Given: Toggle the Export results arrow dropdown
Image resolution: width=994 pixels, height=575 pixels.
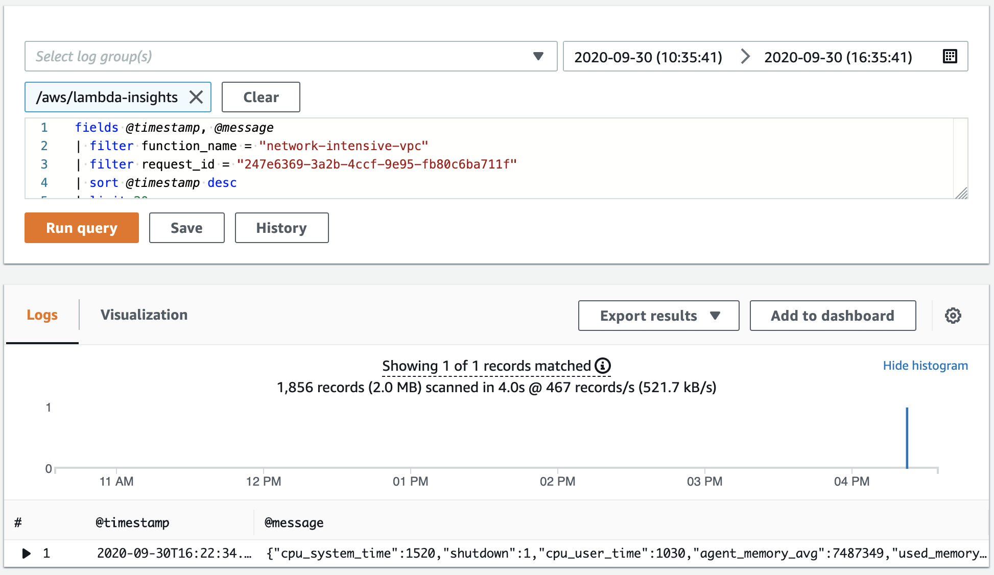Looking at the screenshot, I should 719,315.
